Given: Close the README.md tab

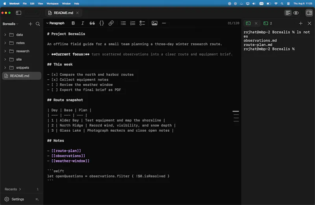Looking at the screenshot, I should (77, 13).
